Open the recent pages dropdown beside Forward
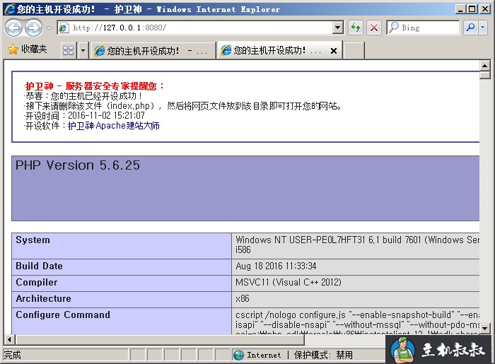Image resolution: width=495 pixels, height=364 pixels. 49,28
